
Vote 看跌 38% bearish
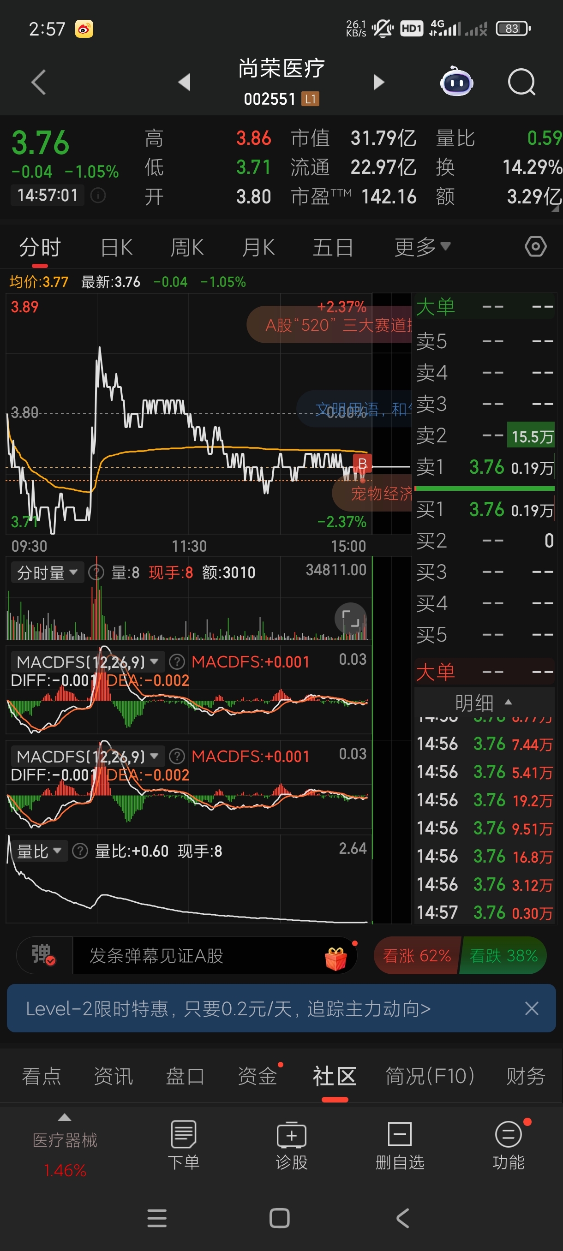503,955
